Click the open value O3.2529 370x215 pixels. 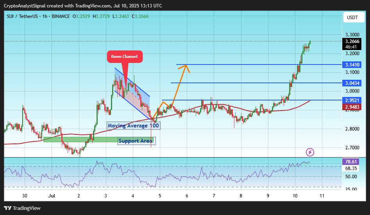tap(81, 16)
